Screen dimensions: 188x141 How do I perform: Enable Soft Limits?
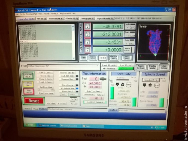tap(126, 57)
